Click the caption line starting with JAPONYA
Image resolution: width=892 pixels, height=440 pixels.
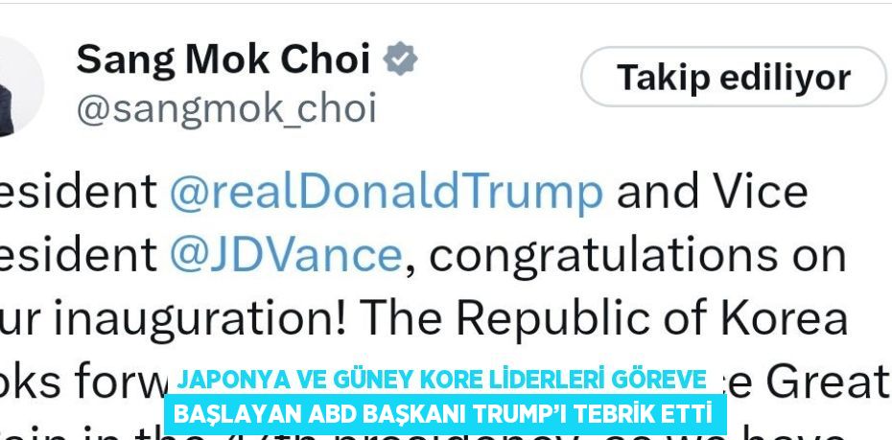pyautogui.click(x=441, y=380)
